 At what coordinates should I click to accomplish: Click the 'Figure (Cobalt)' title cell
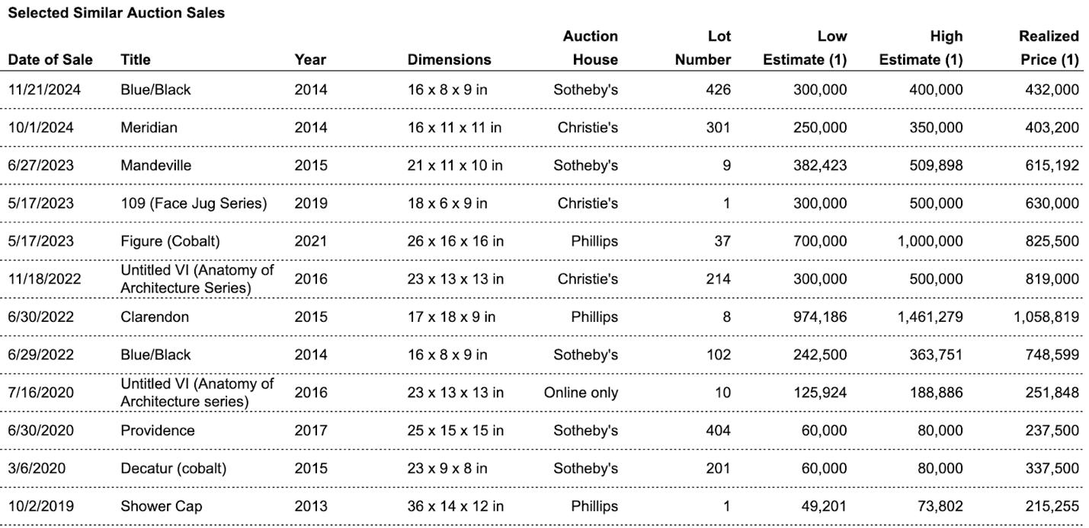click(x=170, y=242)
